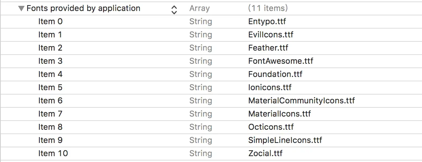Click the MaterialIcons.ttf value
422x162 pixels.
pyautogui.click(x=279, y=114)
